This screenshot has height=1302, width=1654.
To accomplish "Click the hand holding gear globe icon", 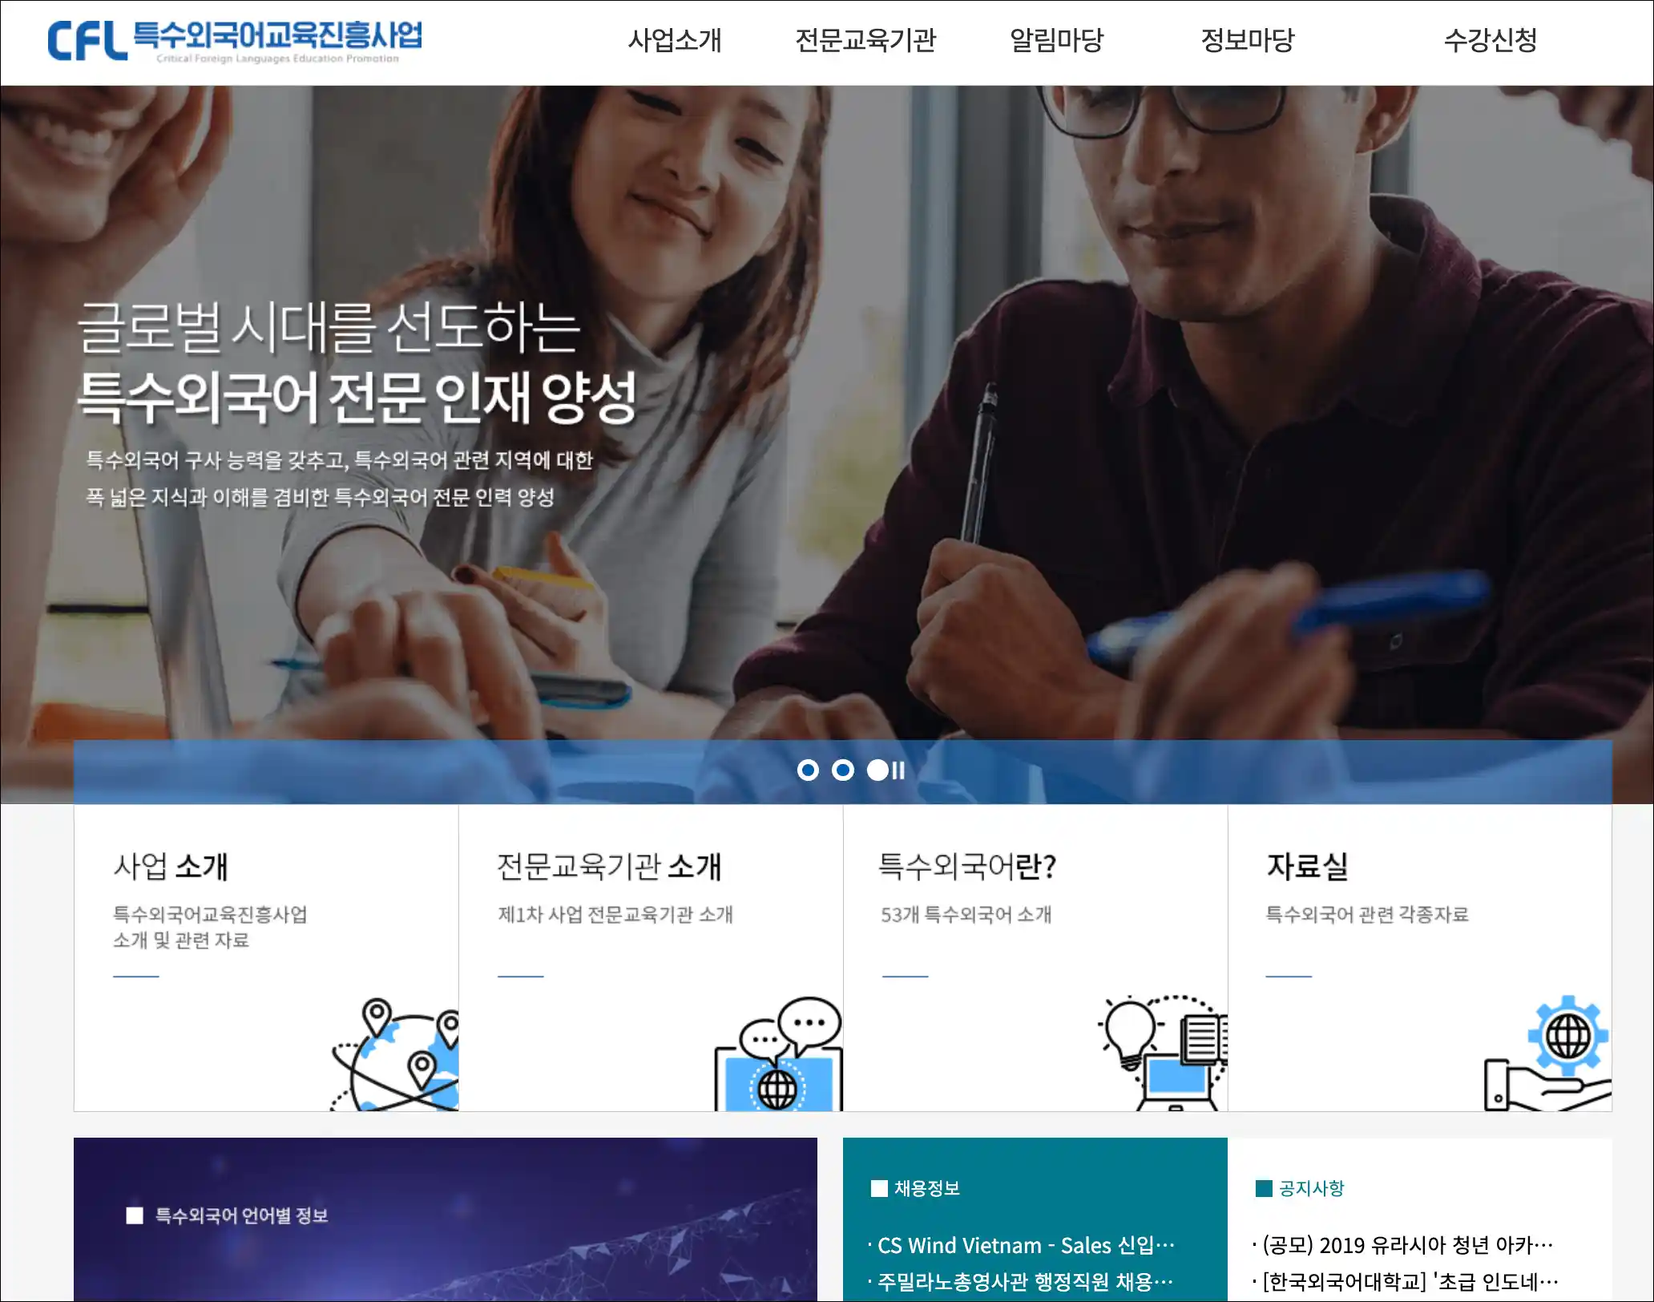I will (x=1547, y=1053).
